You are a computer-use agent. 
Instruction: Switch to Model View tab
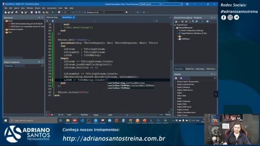[x=190, y=69]
